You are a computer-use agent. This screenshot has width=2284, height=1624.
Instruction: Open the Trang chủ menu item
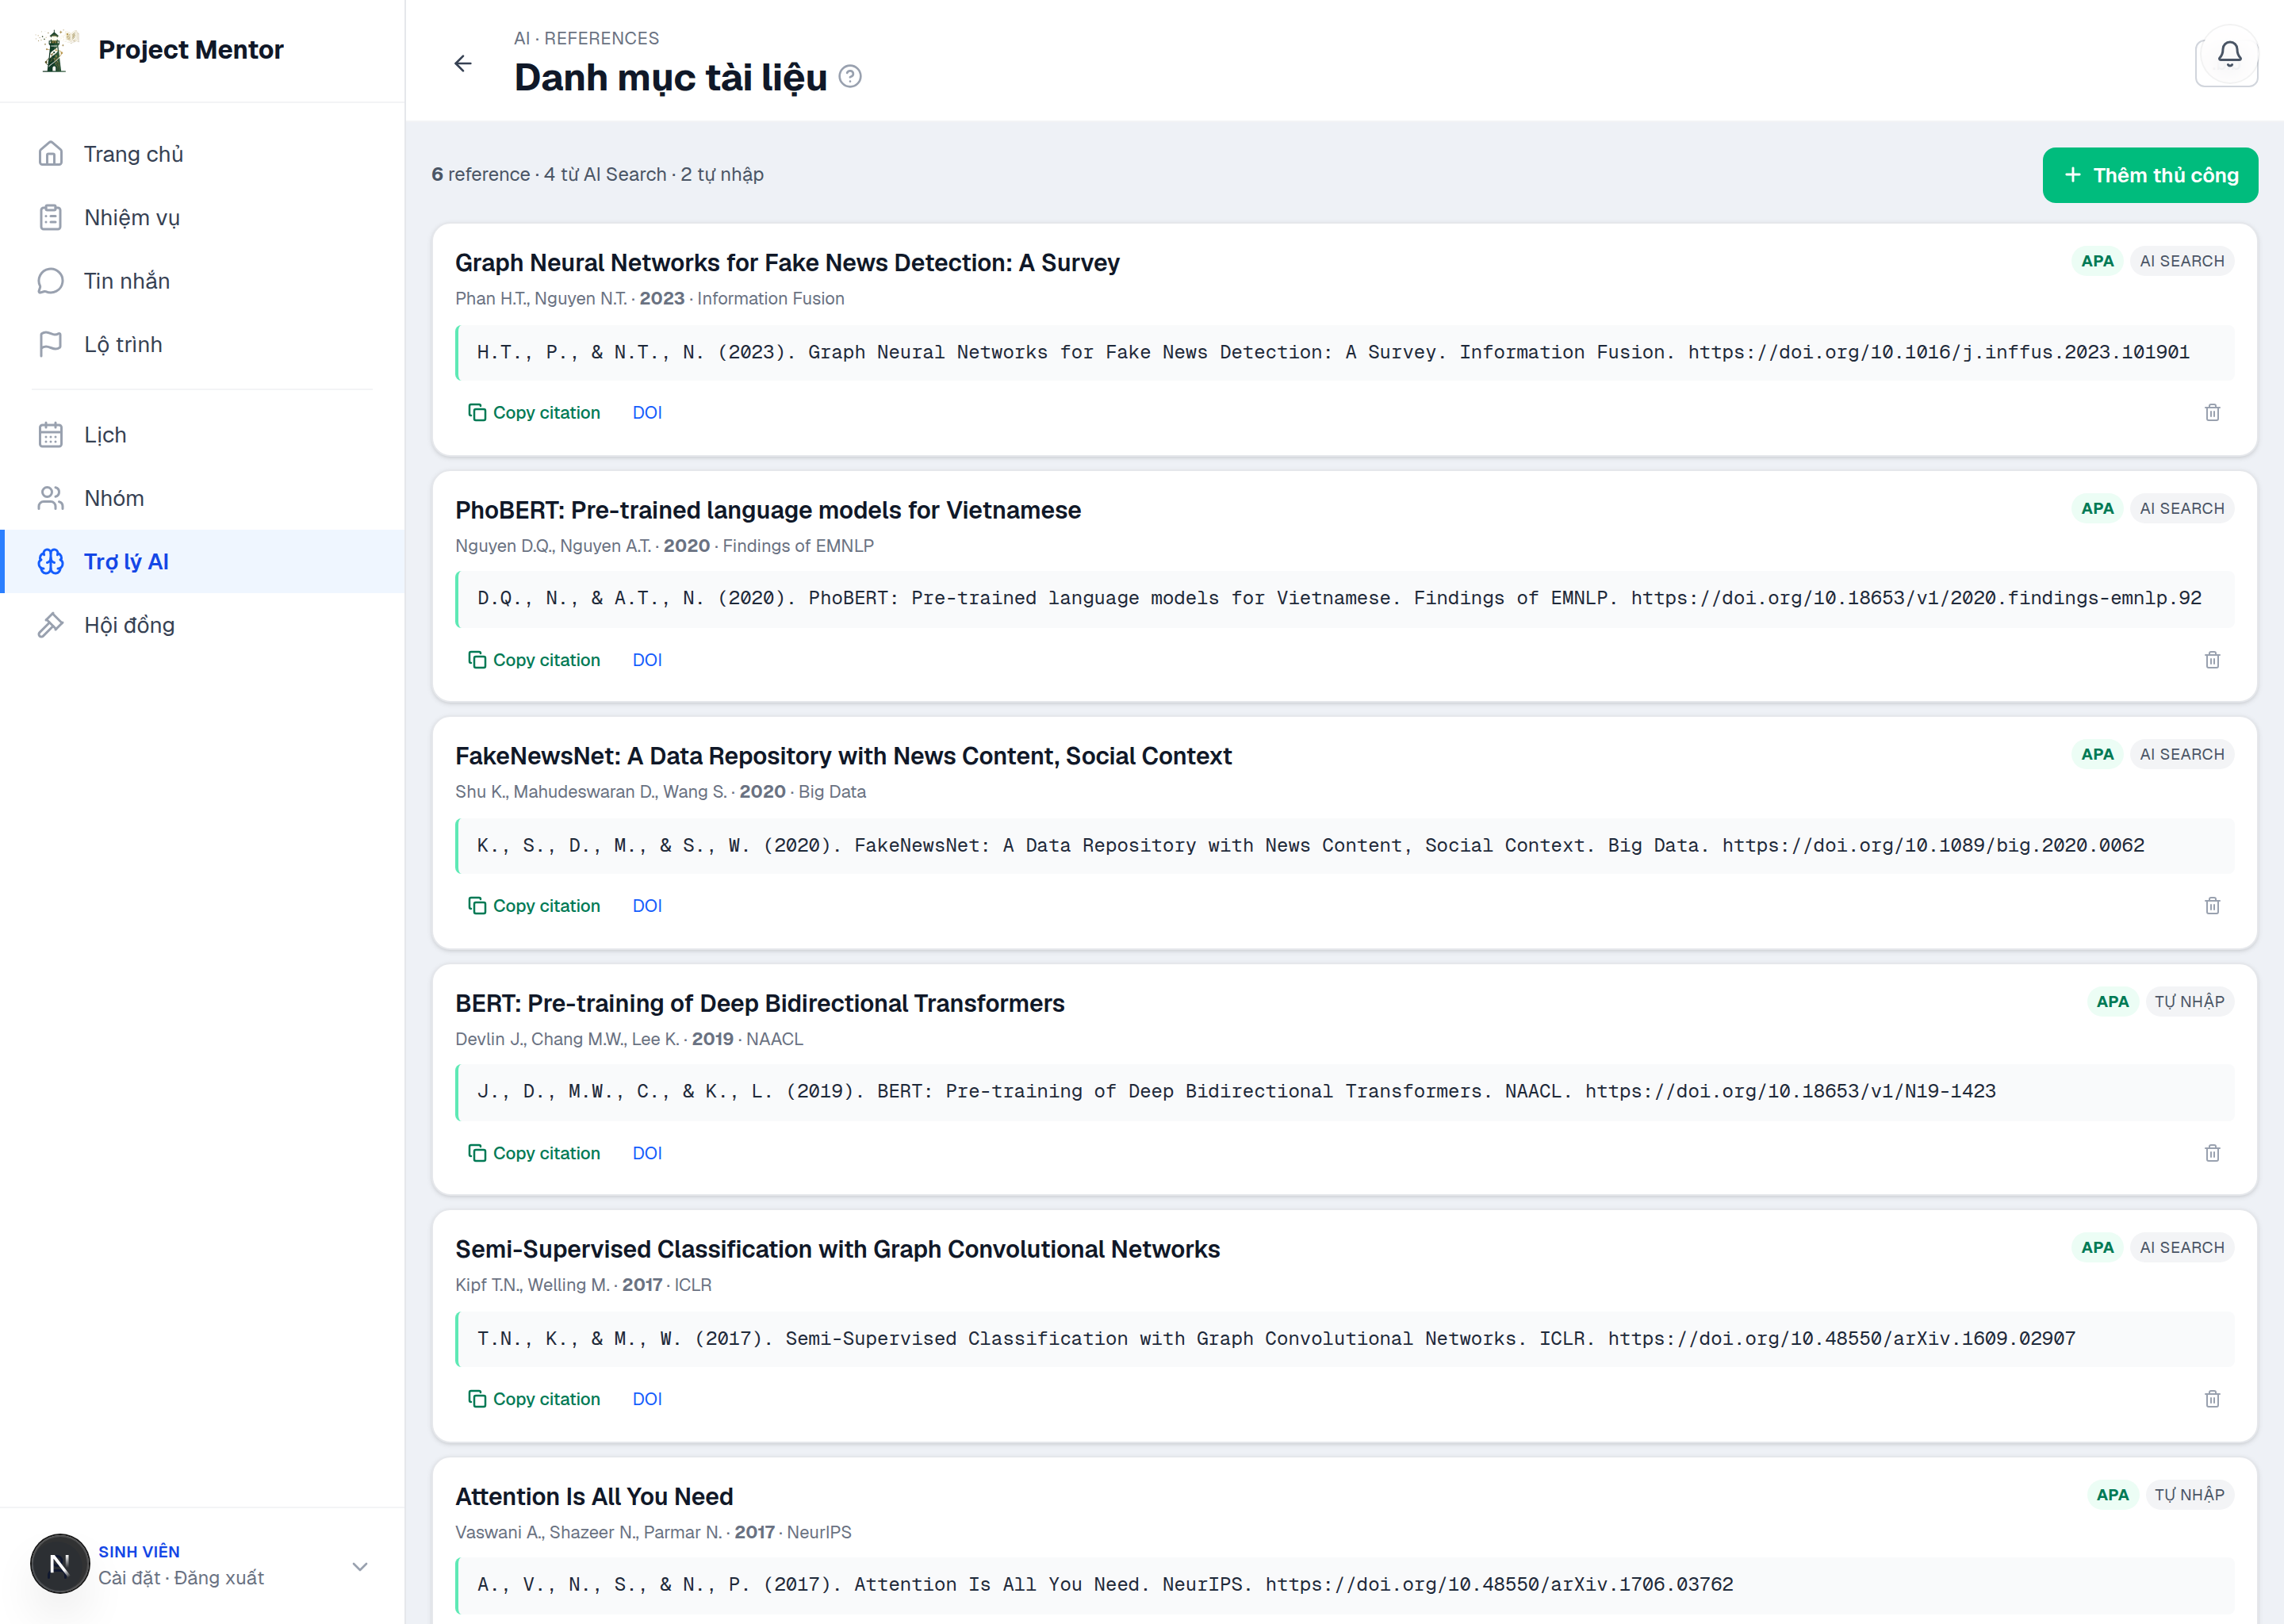coord(204,154)
